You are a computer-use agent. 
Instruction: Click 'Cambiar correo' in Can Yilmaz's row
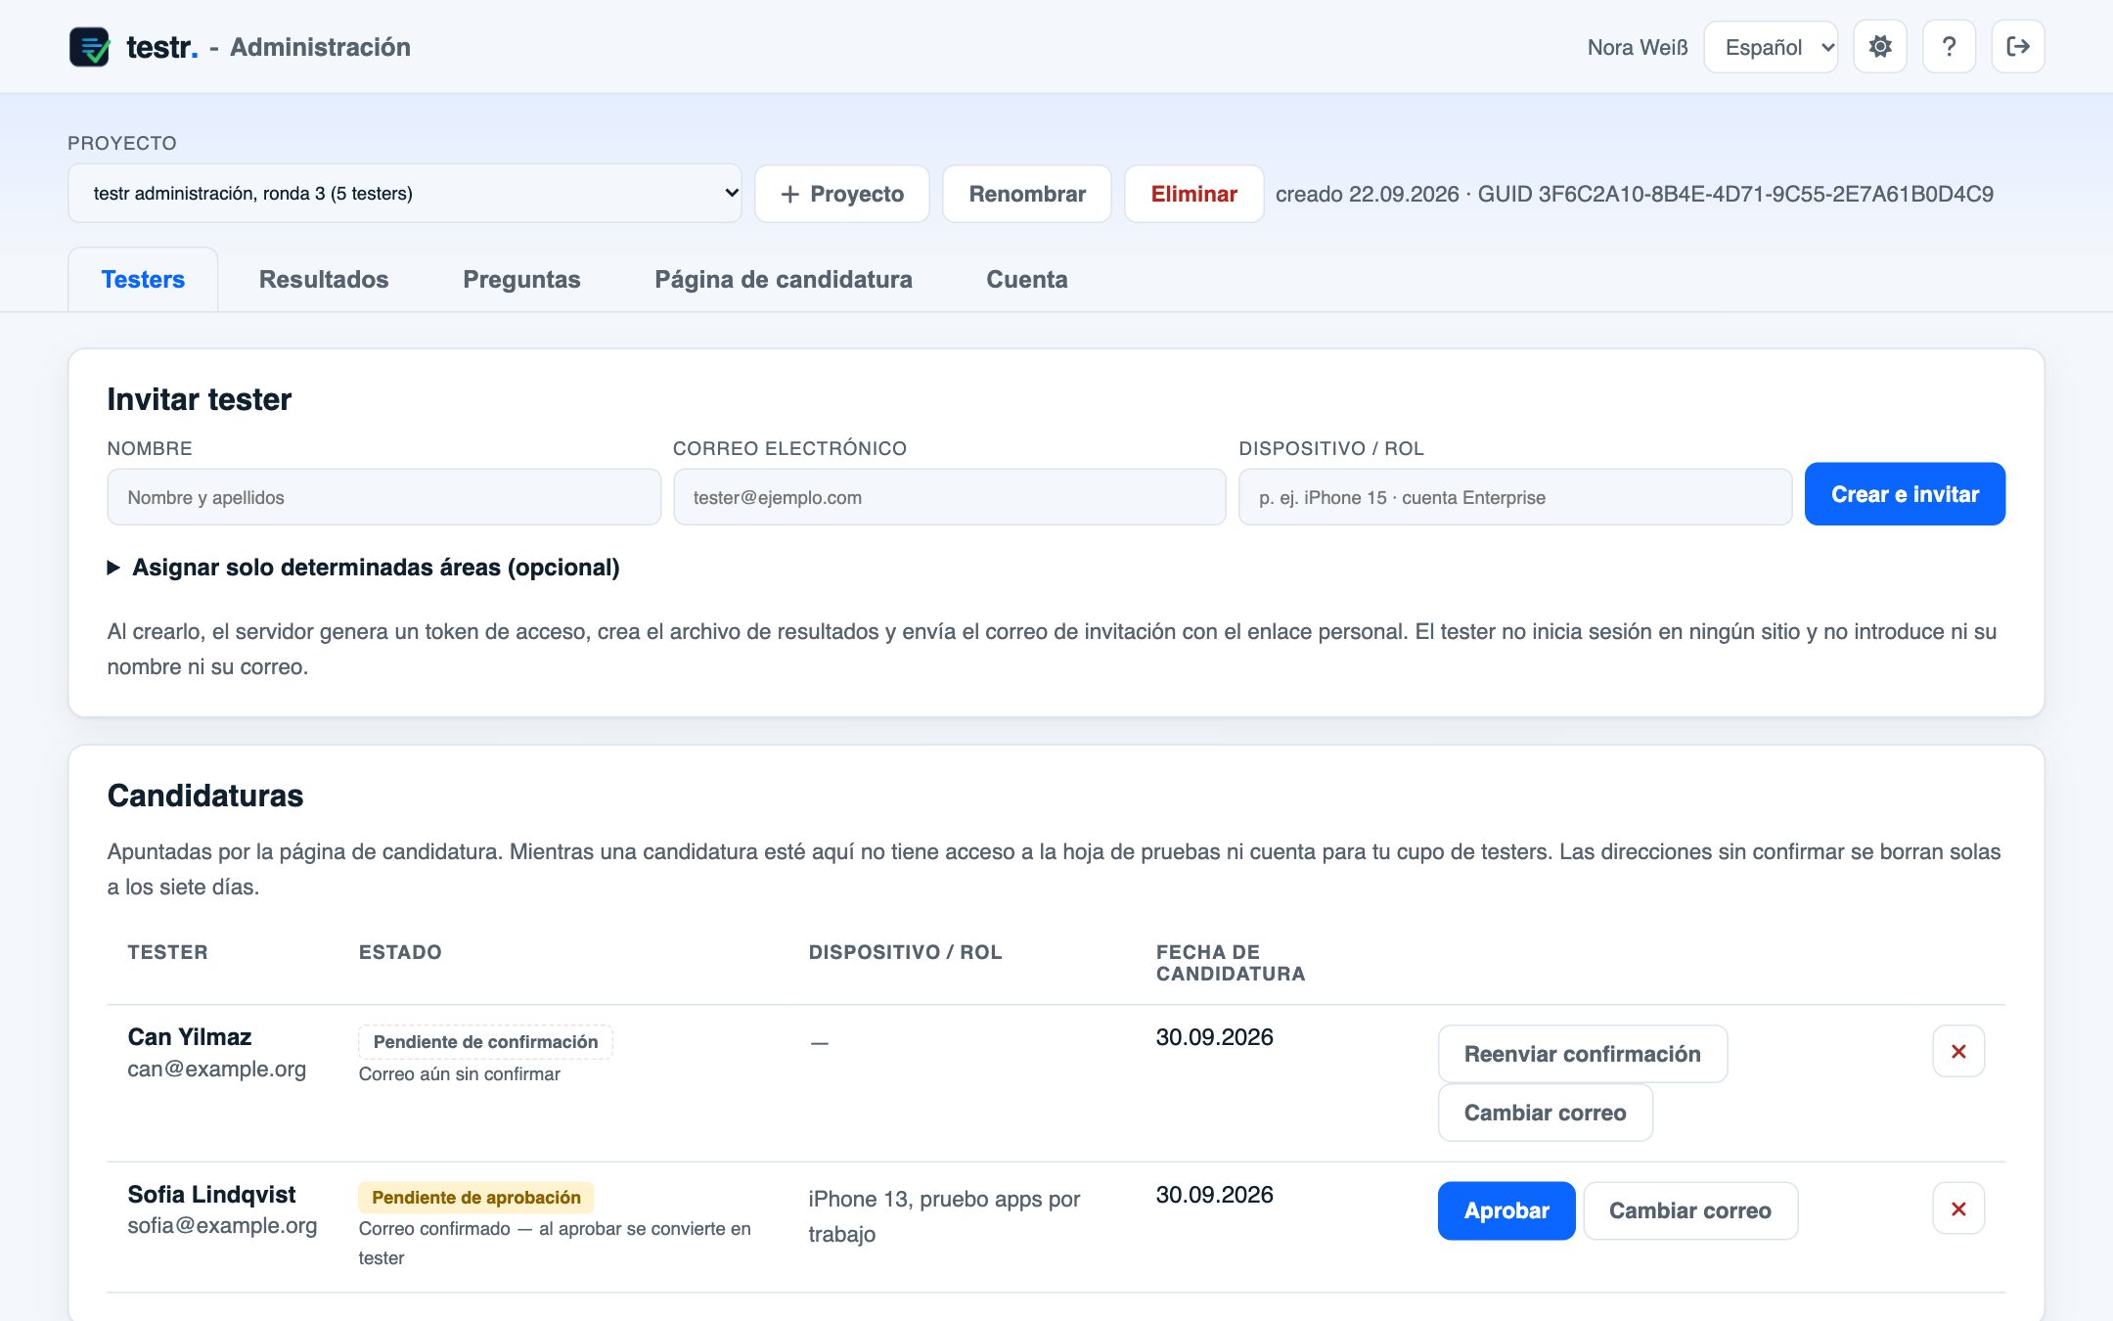pyautogui.click(x=1546, y=1113)
